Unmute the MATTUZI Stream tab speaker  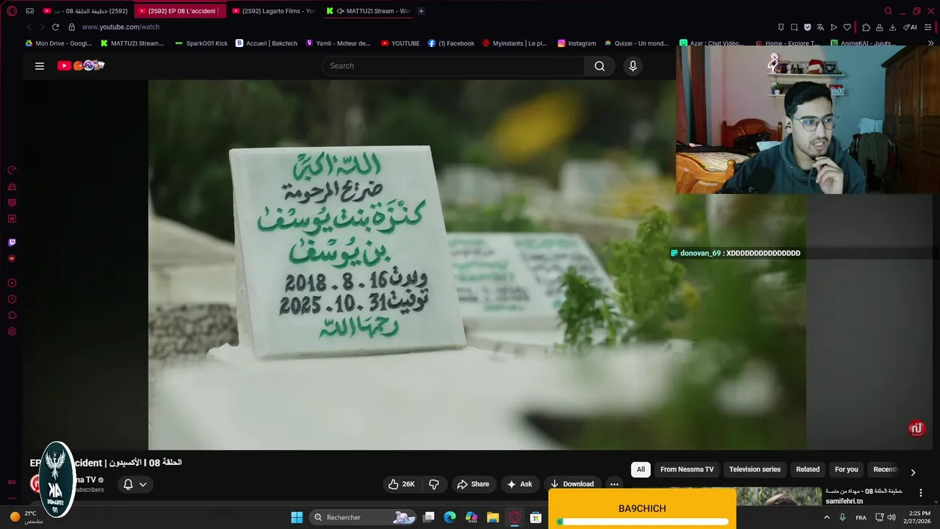(341, 11)
